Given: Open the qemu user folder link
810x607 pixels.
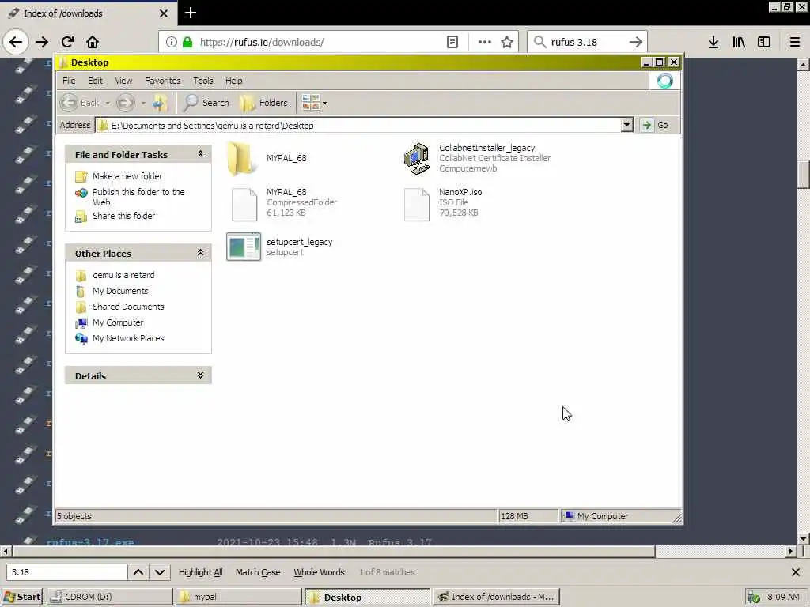Looking at the screenshot, I should [123, 275].
